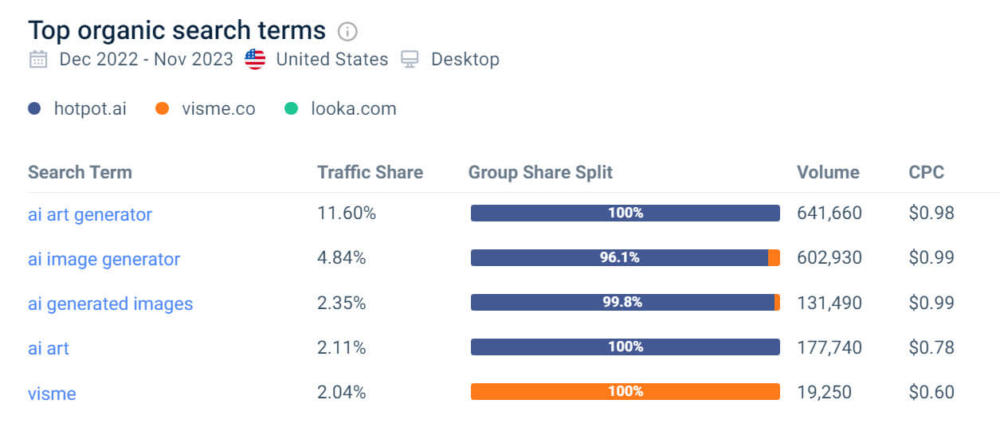
Task: Click the Dec 2022 - Nov 2023 date range
Action: coord(146,60)
